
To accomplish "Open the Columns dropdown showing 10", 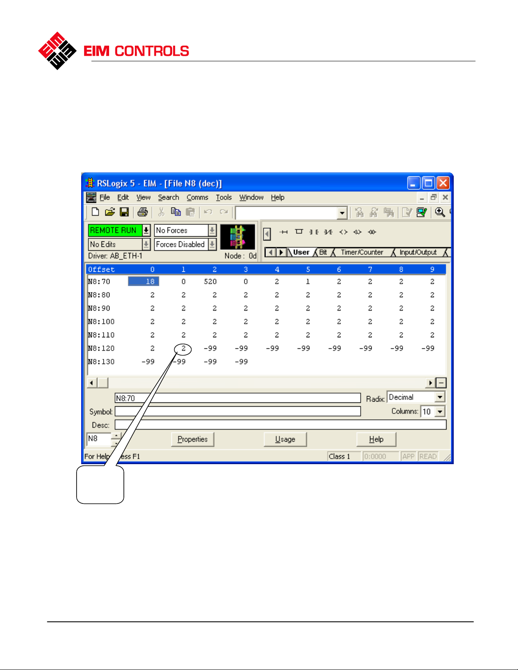I will [440, 412].
